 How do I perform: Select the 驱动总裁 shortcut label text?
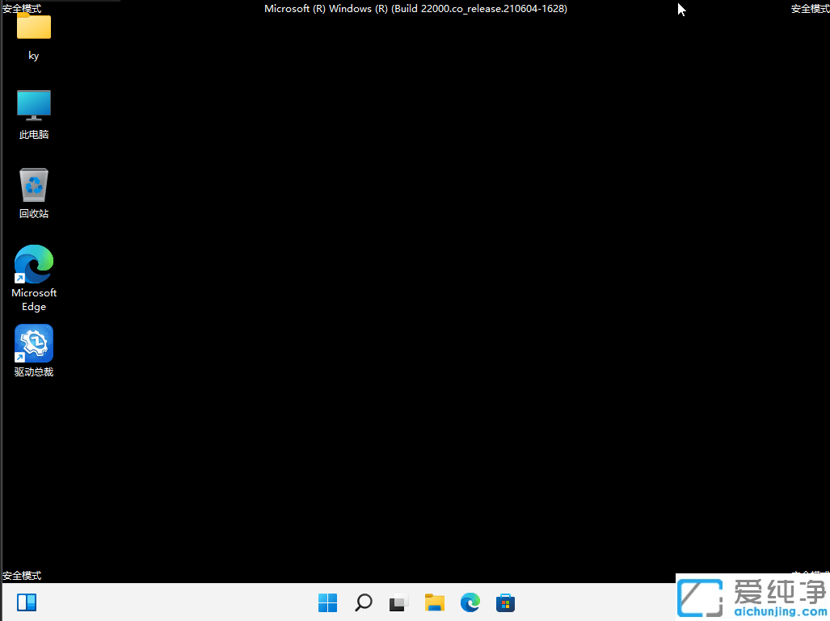(33, 372)
